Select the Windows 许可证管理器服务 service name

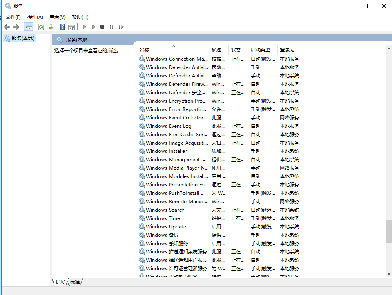pyautogui.click(x=176, y=269)
